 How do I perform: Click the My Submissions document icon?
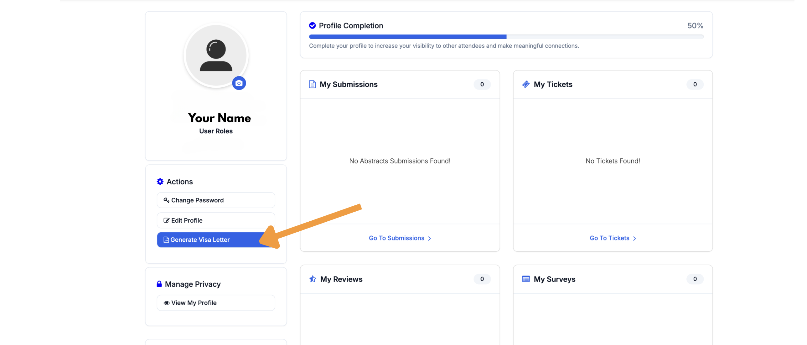coord(312,84)
